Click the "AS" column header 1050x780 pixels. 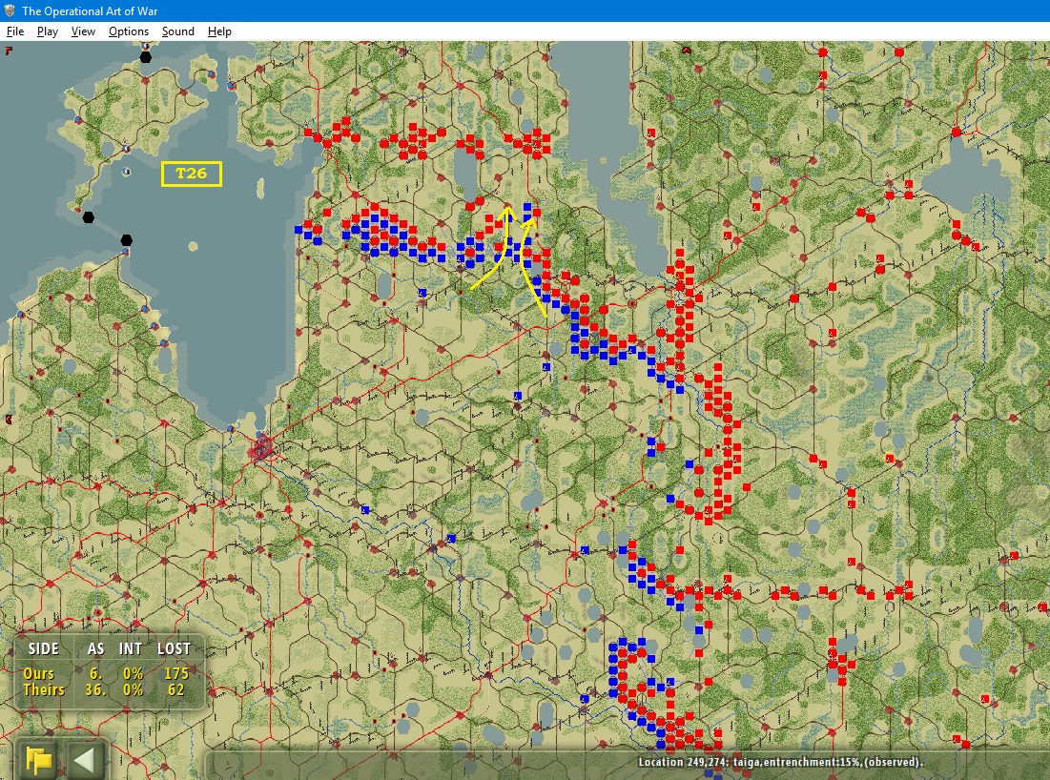[95, 648]
